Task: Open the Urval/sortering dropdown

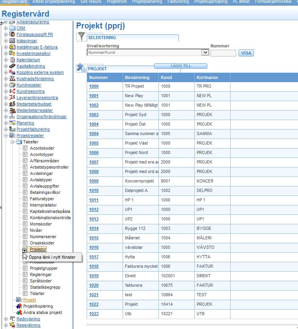Action: coord(205,52)
